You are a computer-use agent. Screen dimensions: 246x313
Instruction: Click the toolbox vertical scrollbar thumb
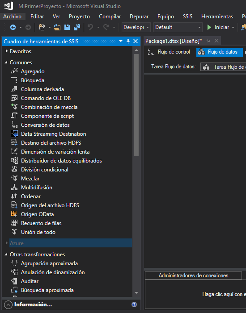click(136, 105)
